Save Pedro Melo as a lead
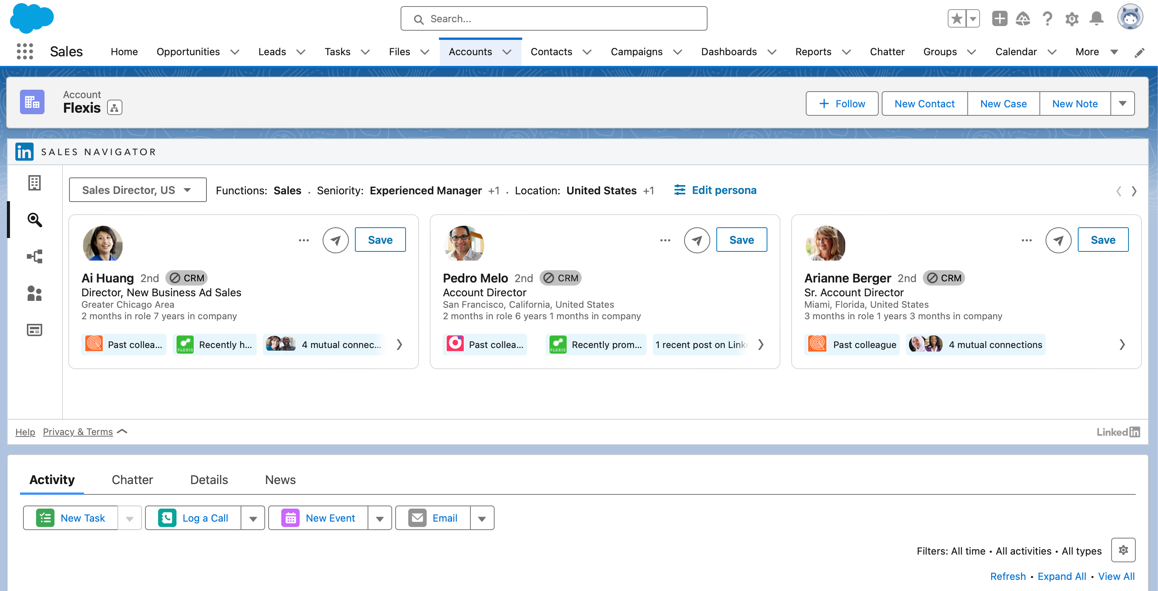Screen dimensions: 1158x591 click(x=742, y=240)
